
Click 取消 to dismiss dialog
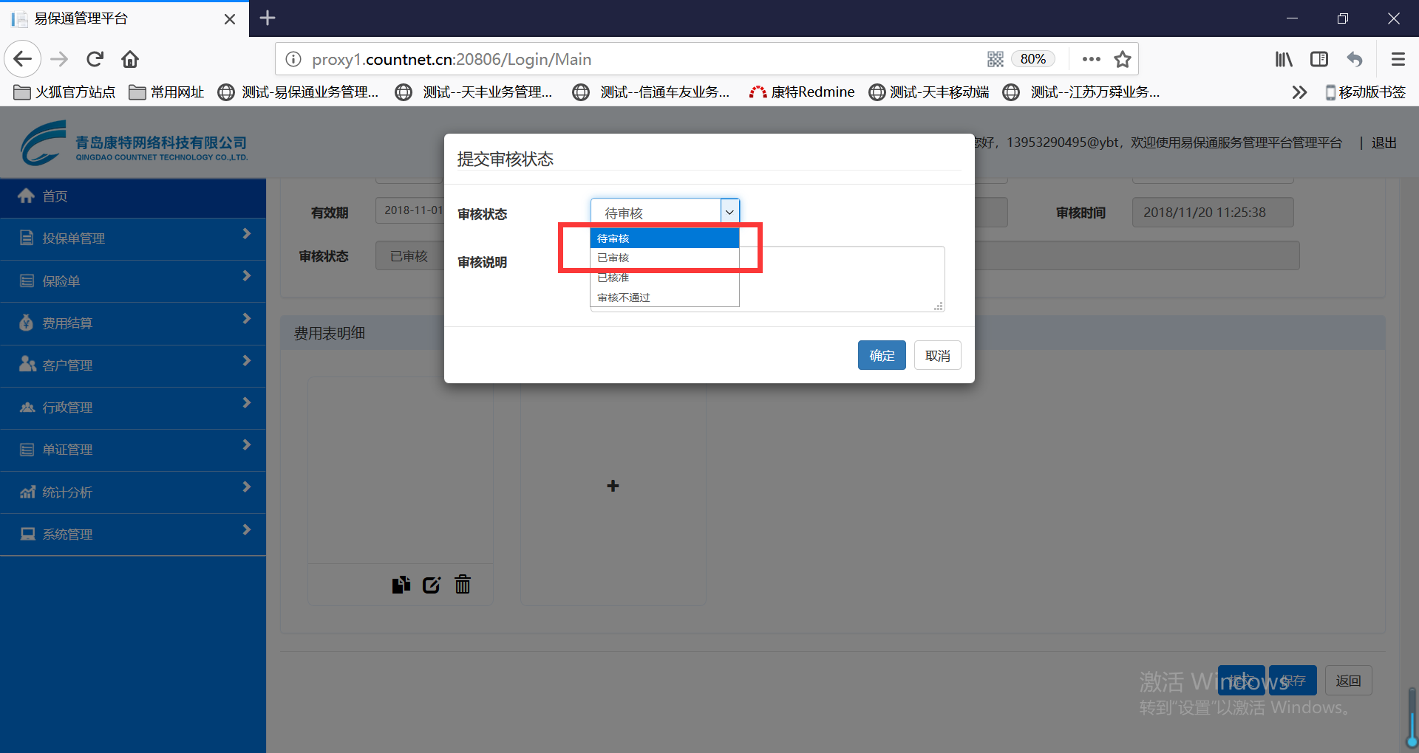point(938,355)
